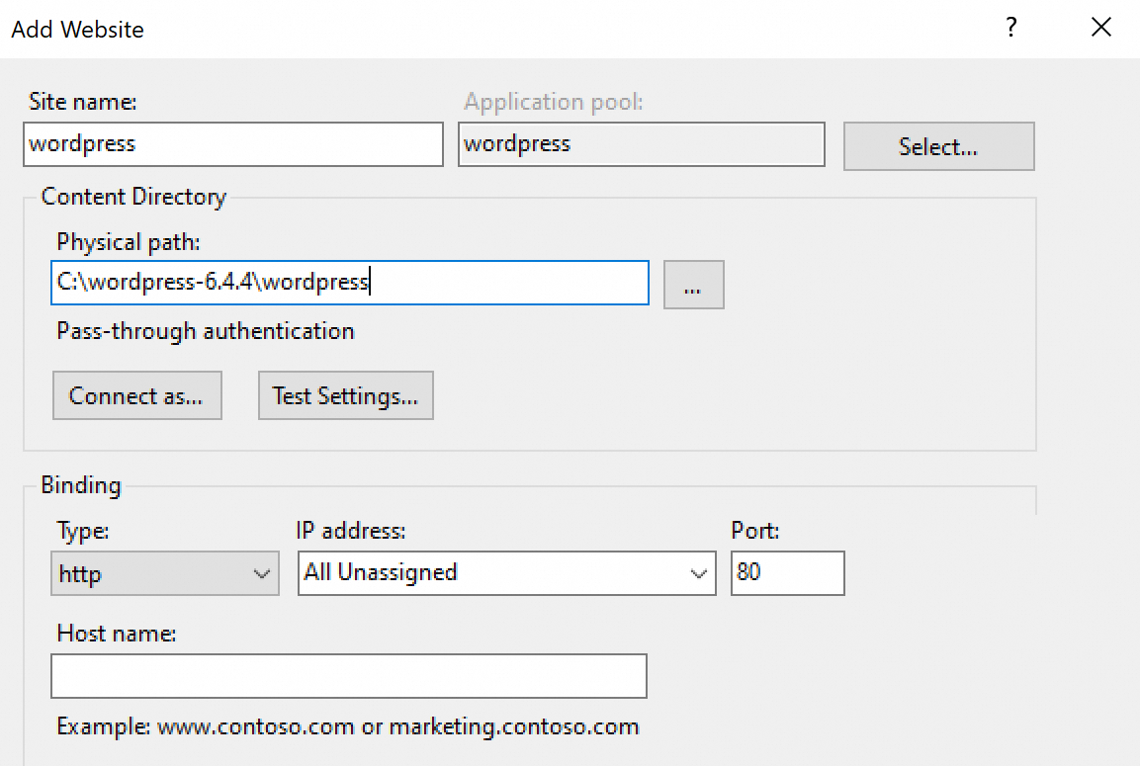Open the Connect as... dialog

136,396
